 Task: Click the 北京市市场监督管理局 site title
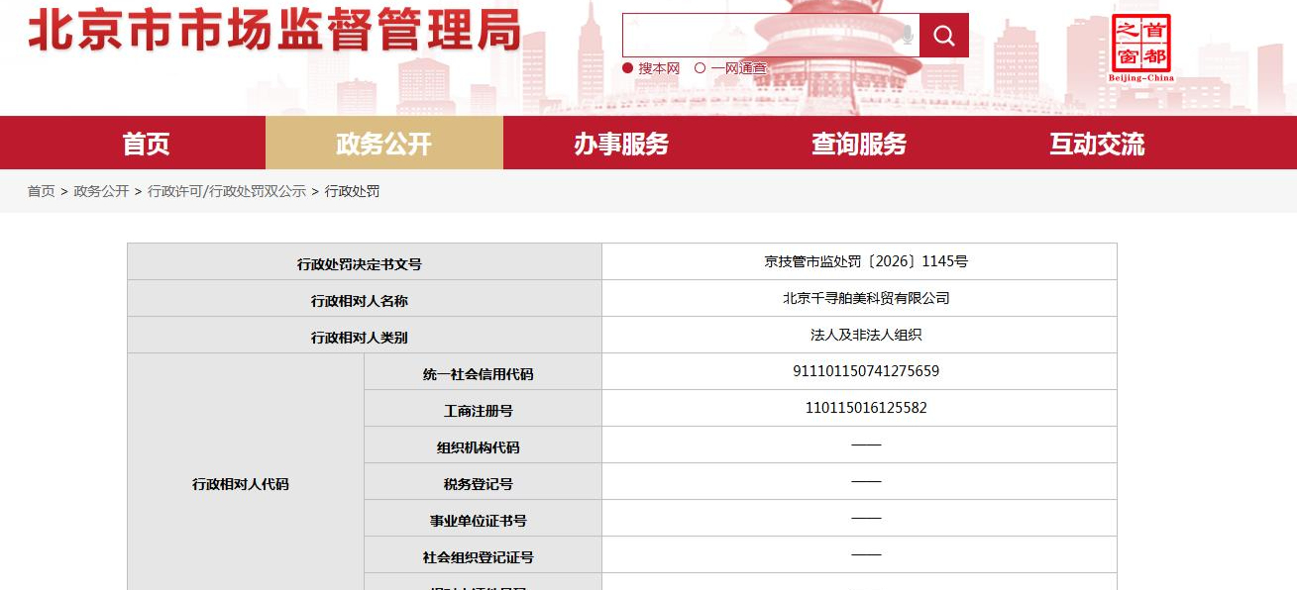[x=274, y=32]
